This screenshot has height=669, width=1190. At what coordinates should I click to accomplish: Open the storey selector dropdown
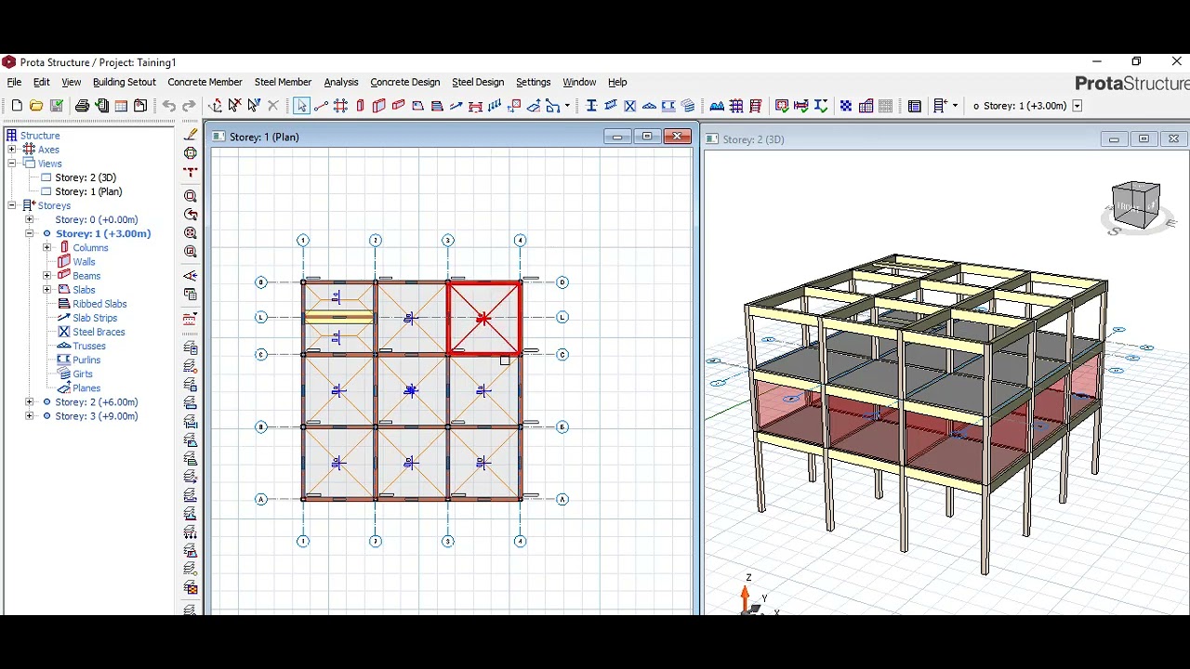pyautogui.click(x=1077, y=106)
